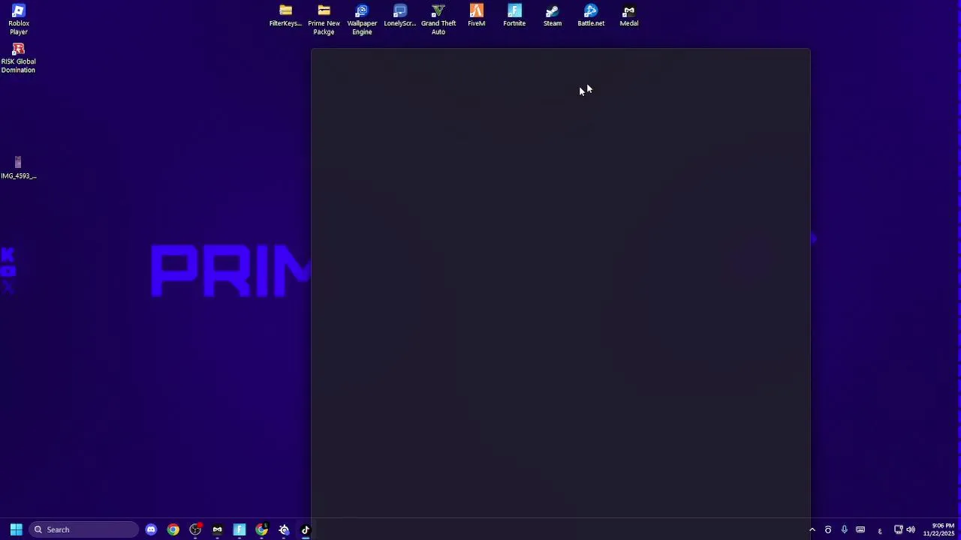Open the touch keyboard tray icon

(x=860, y=529)
